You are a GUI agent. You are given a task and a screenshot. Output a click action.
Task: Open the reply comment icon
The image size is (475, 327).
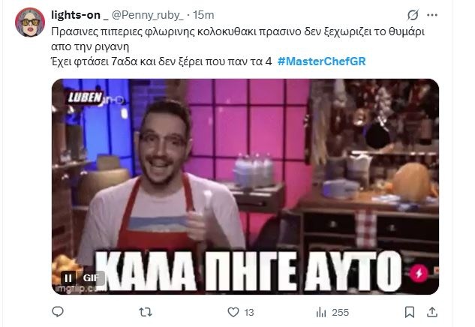point(58,311)
